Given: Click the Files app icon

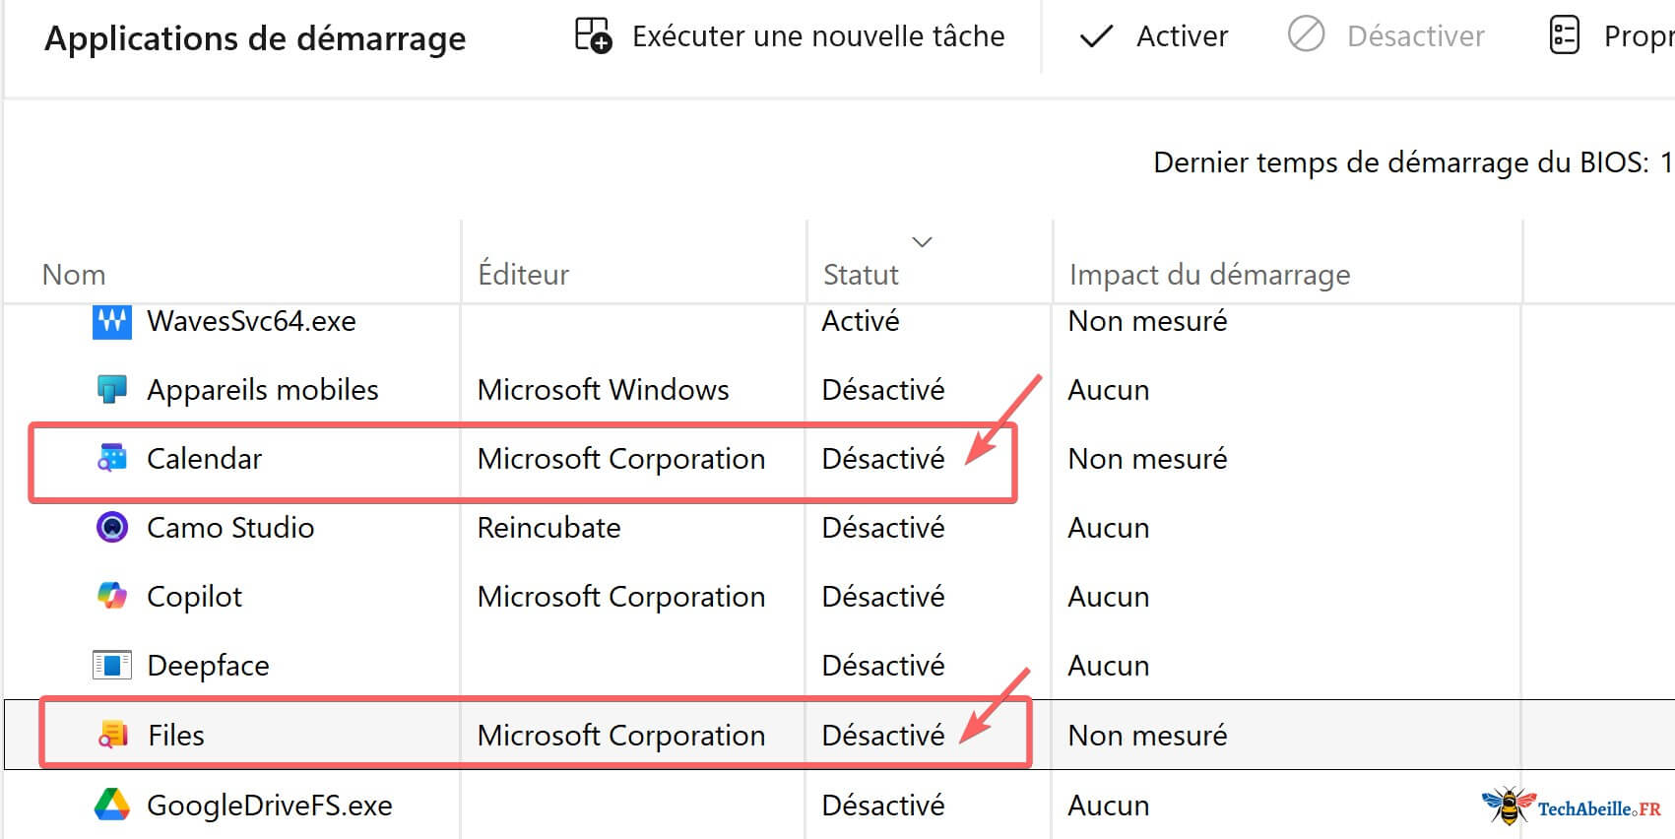Looking at the screenshot, I should pos(112,734).
